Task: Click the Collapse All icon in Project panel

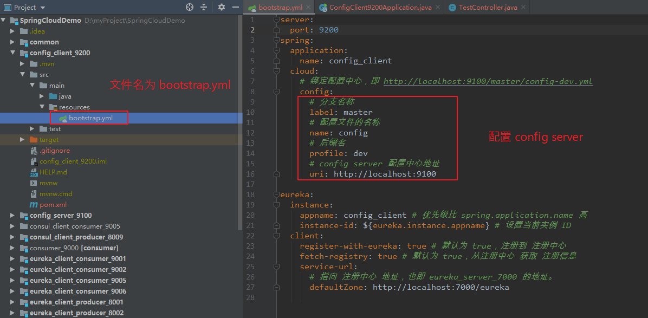Action: tap(204, 7)
